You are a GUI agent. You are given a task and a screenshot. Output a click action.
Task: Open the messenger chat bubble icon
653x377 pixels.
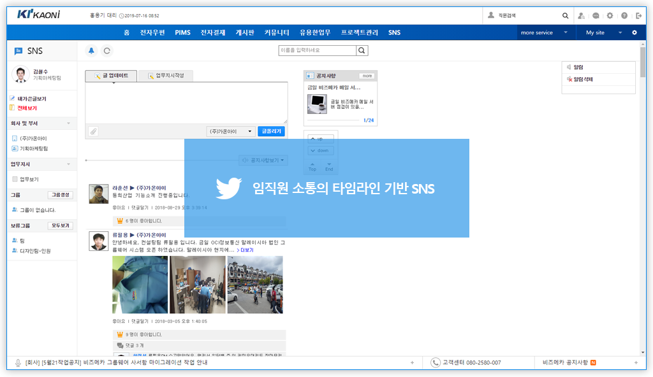tap(596, 15)
